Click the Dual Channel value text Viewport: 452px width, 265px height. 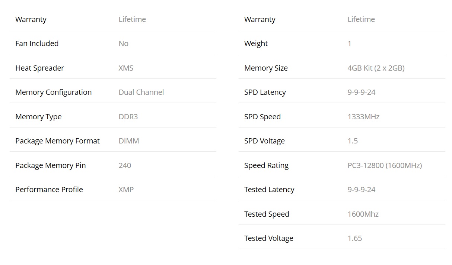point(141,92)
